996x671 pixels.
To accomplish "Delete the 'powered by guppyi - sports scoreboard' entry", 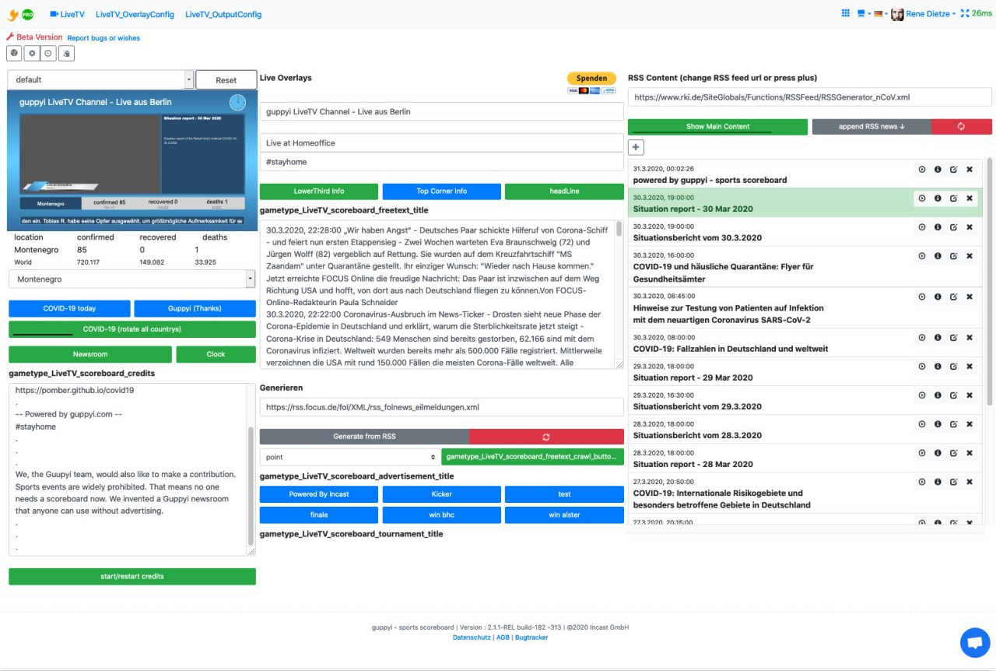I will point(970,169).
